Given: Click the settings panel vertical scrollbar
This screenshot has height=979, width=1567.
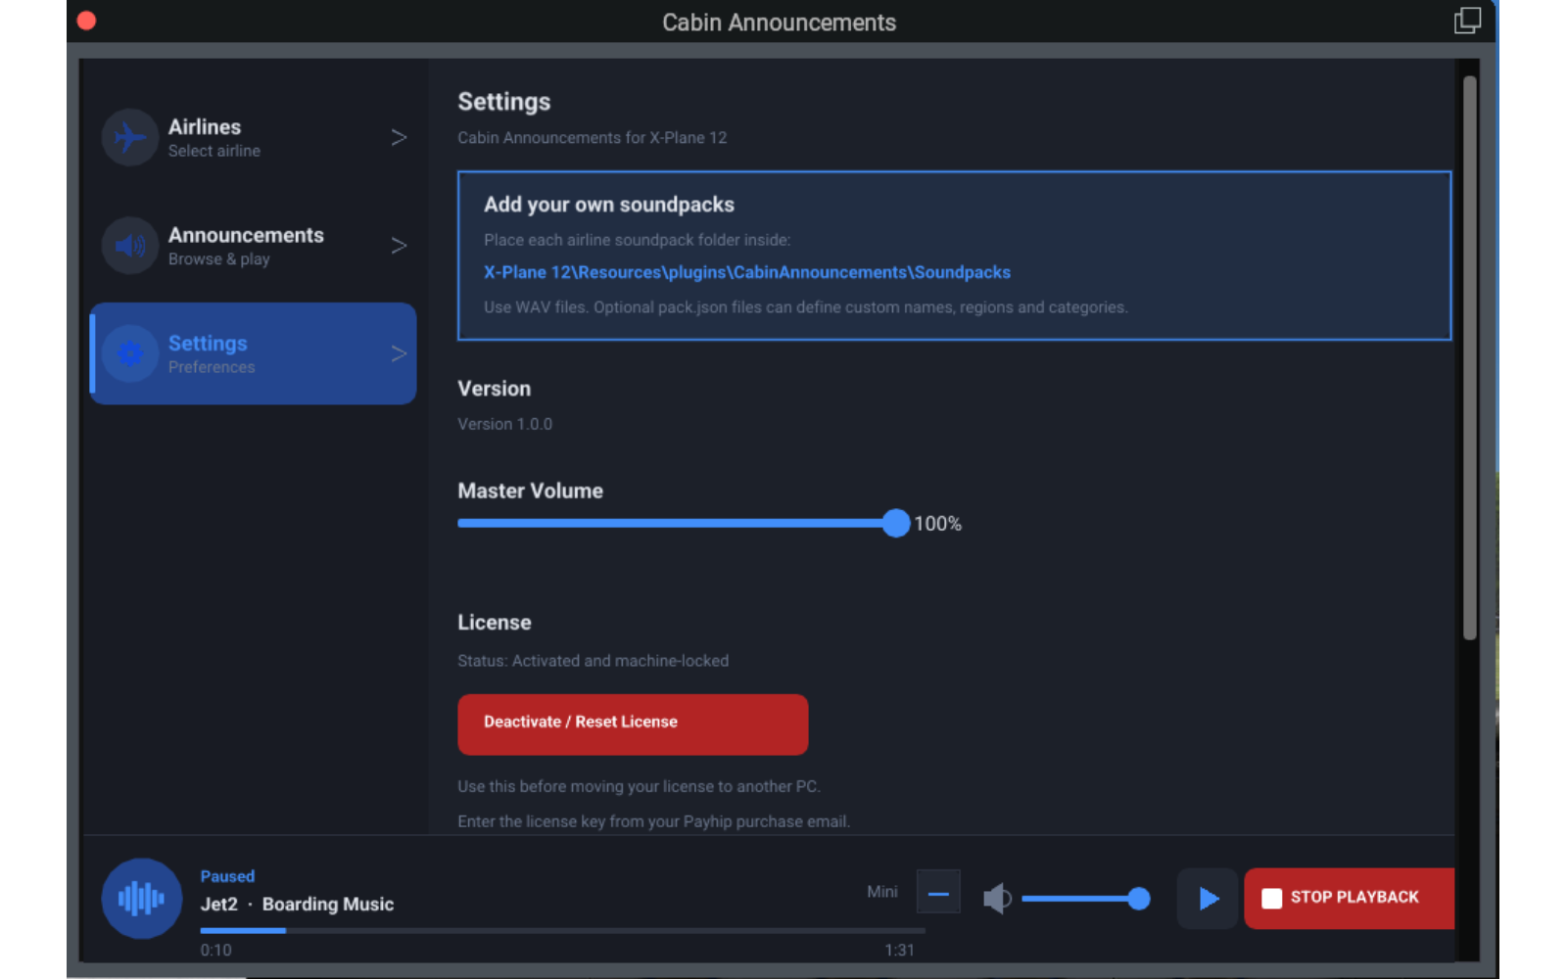Looking at the screenshot, I should click(x=1469, y=357).
